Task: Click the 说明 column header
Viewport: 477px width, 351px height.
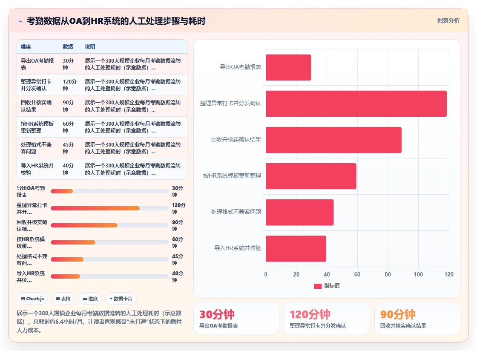Action: tap(90, 47)
